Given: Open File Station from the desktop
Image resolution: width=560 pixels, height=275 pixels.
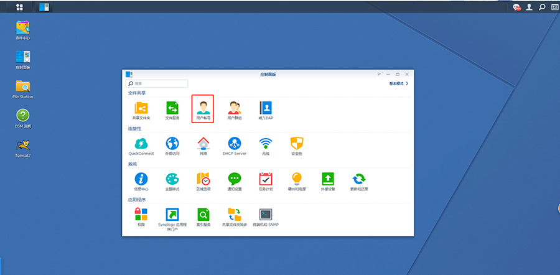Looking at the screenshot, I should (x=22, y=87).
